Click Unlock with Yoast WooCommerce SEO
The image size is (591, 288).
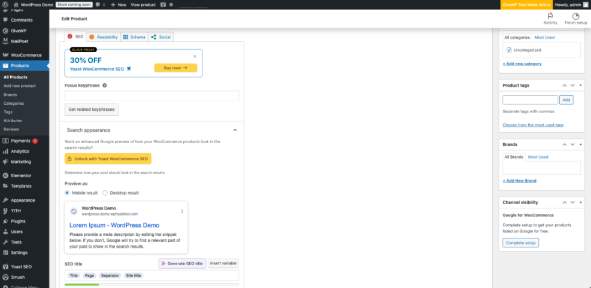pyautogui.click(x=108, y=159)
